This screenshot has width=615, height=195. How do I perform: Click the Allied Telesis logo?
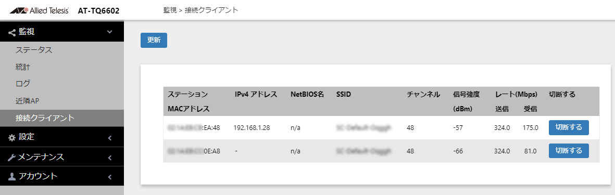click(39, 10)
